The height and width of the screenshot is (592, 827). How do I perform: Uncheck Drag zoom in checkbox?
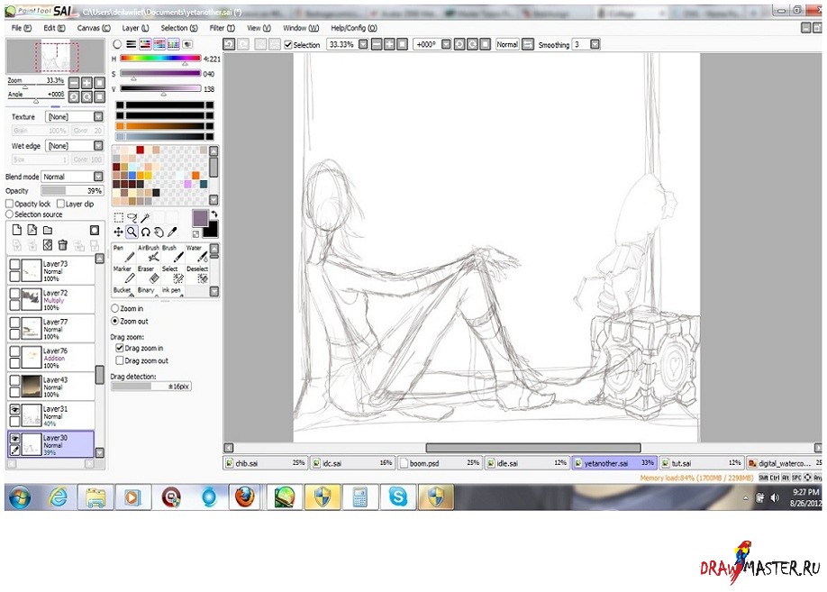click(120, 348)
